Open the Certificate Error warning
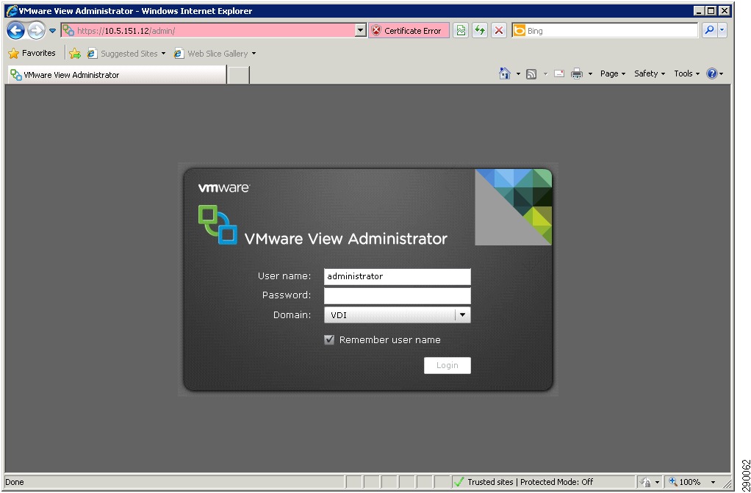 coord(409,31)
